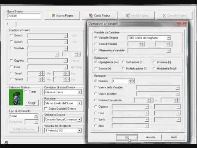Click the event character graphic thumbnail

(x=16, y=97)
